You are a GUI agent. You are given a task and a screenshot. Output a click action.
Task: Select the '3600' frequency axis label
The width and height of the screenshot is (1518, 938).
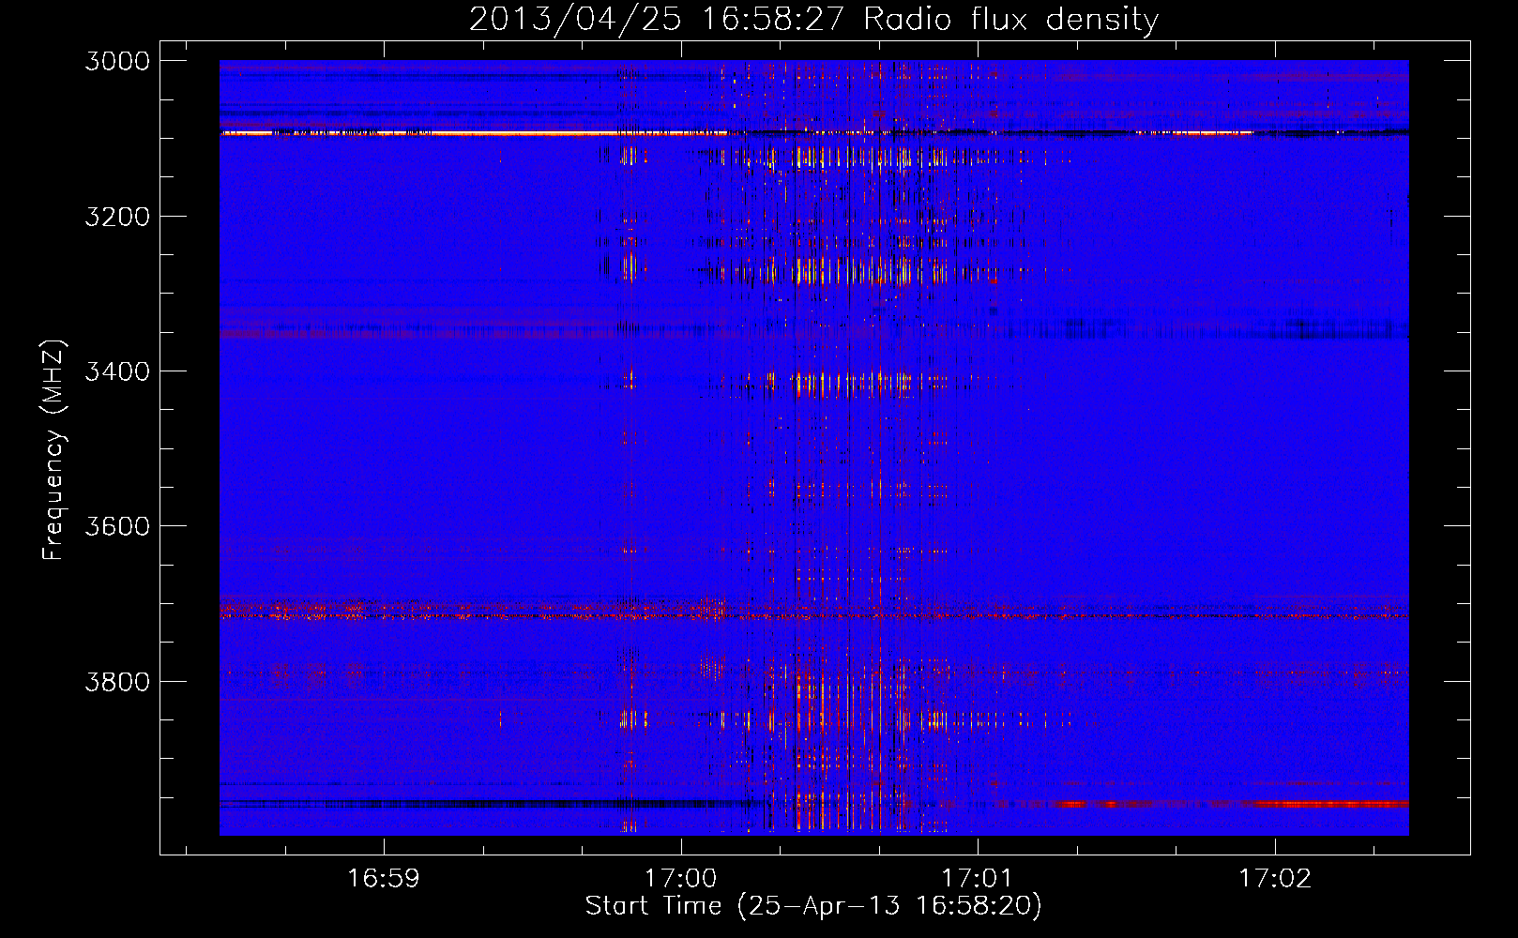click(117, 526)
